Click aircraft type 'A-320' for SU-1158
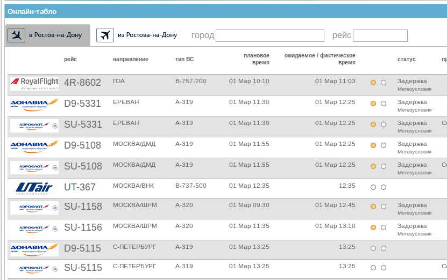 184,205
